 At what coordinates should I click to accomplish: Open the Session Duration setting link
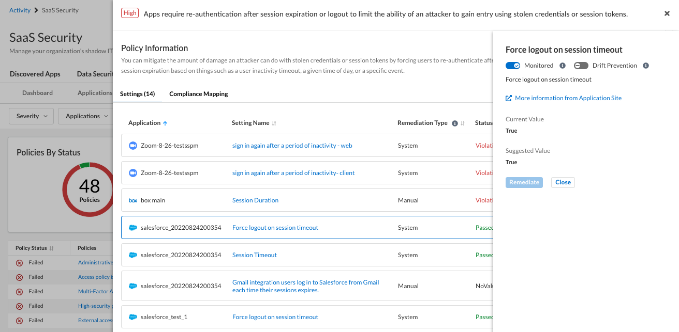[255, 200]
